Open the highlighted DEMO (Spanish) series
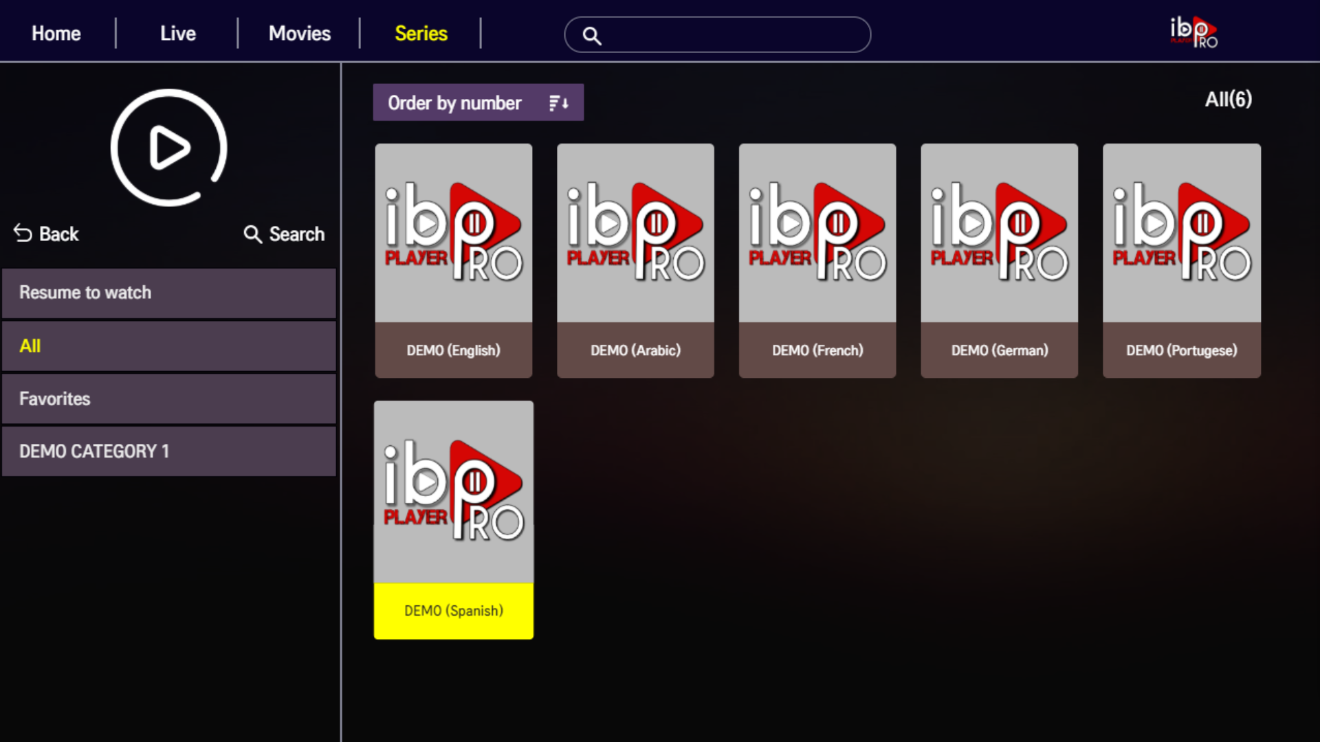This screenshot has width=1320, height=742. pos(454,519)
